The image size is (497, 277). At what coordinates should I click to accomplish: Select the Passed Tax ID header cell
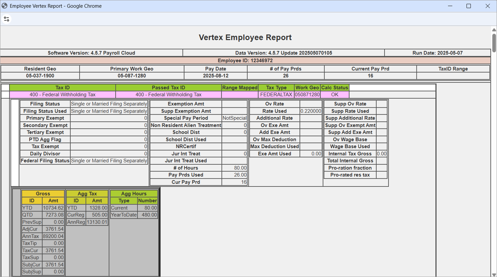point(168,87)
